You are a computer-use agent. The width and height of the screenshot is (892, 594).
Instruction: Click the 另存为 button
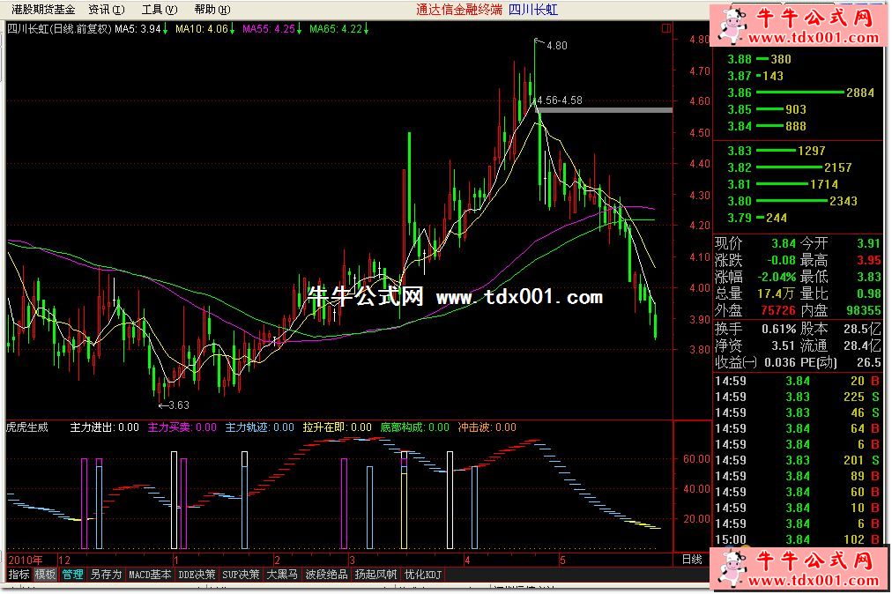106,575
